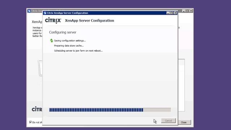Click the 'Preparing data store cache...' text
This screenshot has width=231, height=130.
tap(69, 46)
